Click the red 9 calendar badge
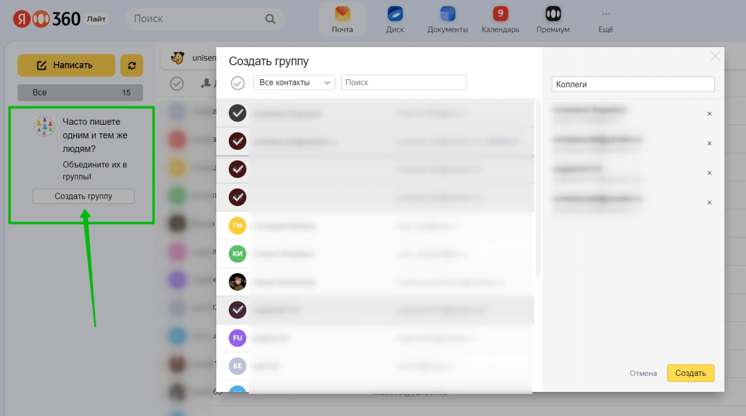The height and width of the screenshot is (416, 746). [x=501, y=13]
